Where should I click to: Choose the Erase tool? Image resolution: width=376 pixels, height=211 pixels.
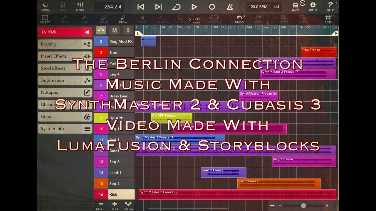click(x=104, y=19)
